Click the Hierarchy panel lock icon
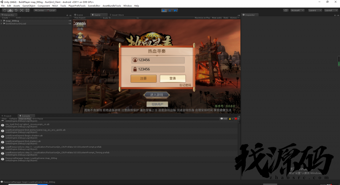The width and height of the screenshot is (340, 185). (67, 15)
